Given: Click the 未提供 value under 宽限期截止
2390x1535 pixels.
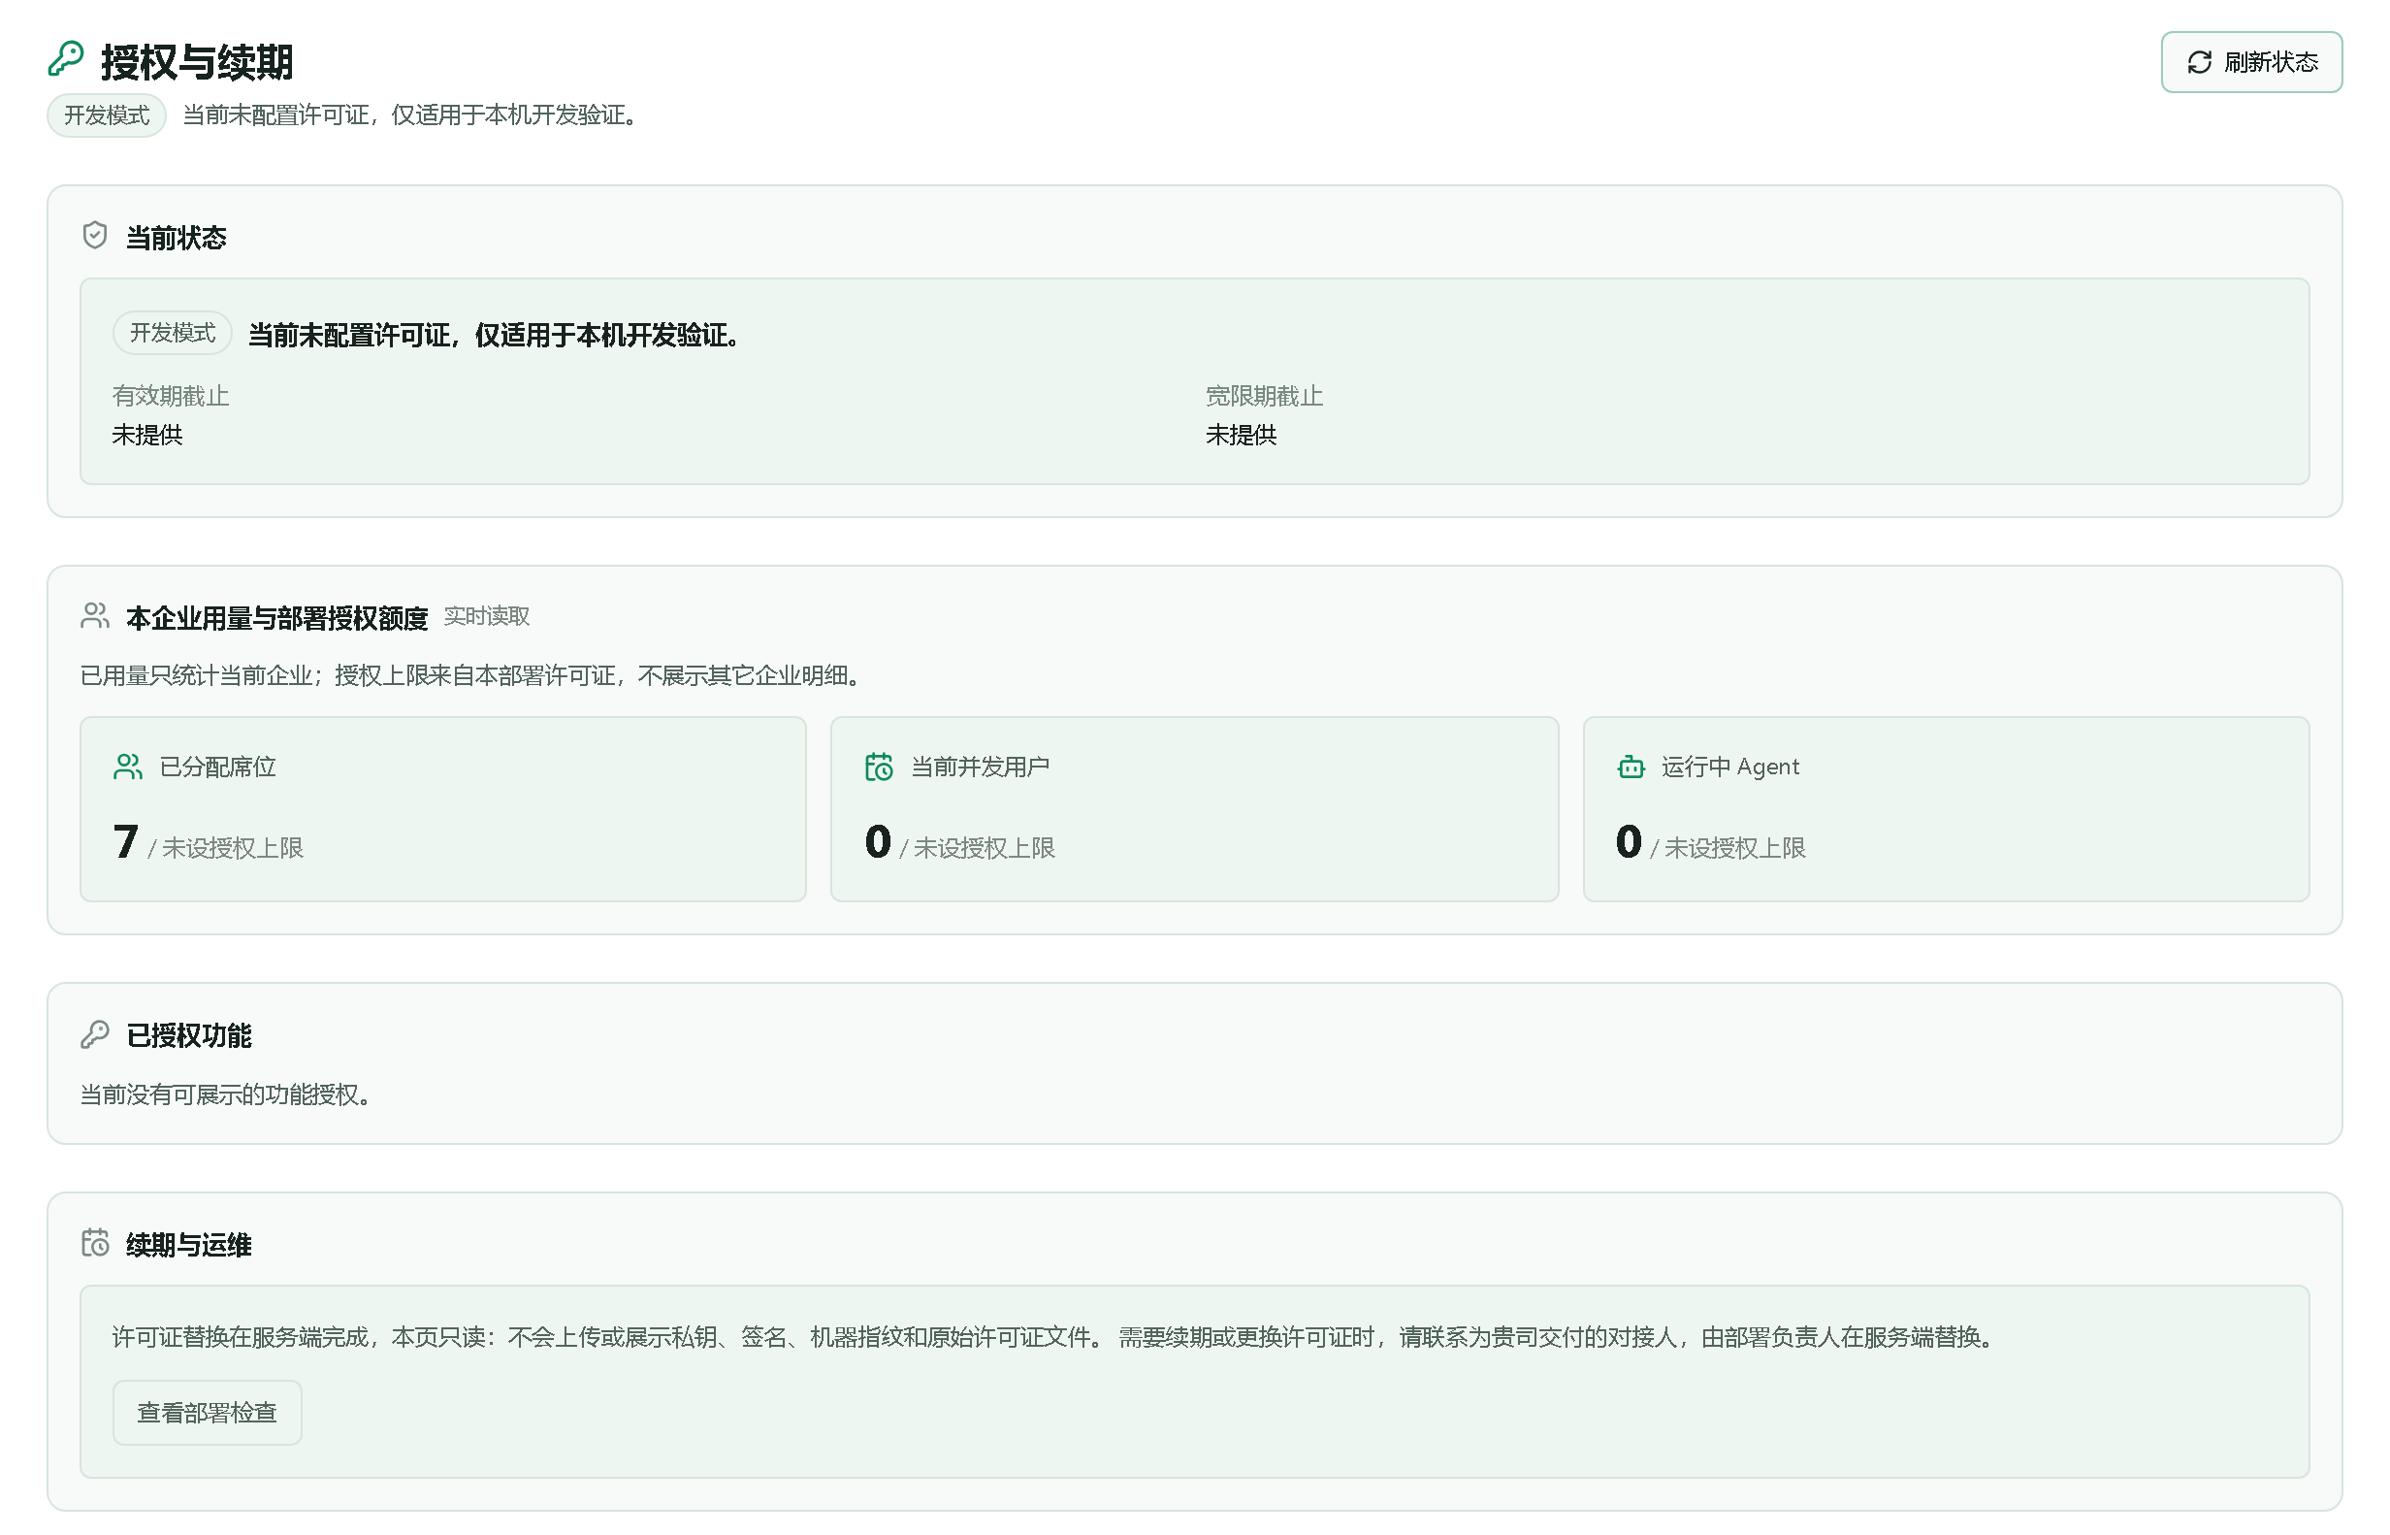Looking at the screenshot, I should (1242, 435).
